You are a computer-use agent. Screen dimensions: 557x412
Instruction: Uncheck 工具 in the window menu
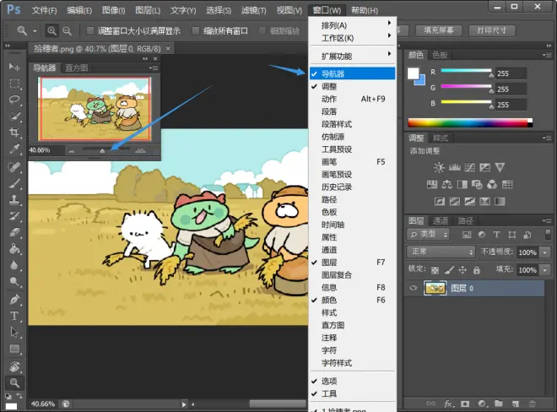click(x=352, y=394)
